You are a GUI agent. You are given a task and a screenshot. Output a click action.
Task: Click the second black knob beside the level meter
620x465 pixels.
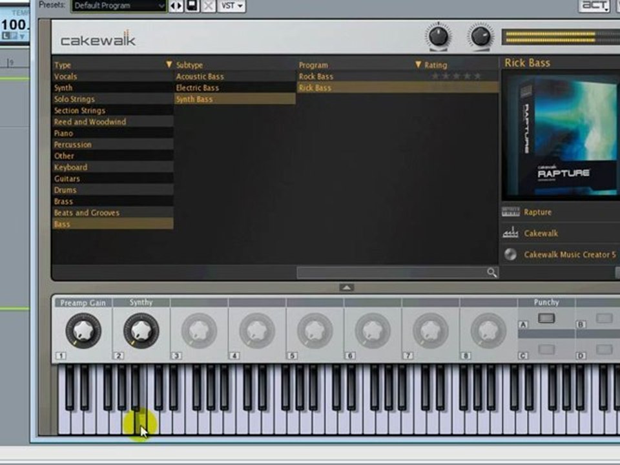pyautogui.click(x=480, y=37)
